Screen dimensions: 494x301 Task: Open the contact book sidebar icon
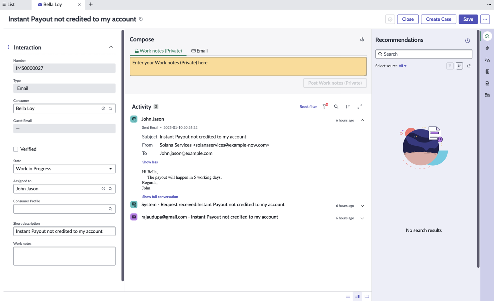coord(487,71)
